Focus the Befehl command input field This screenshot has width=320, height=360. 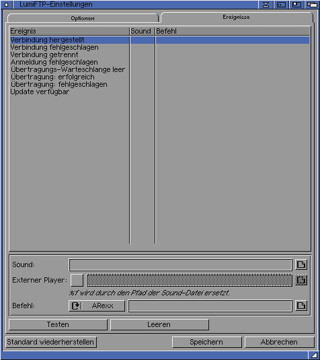point(210,305)
